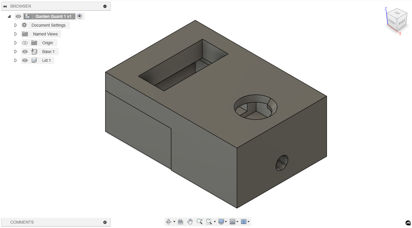Activate the Pan hand tool
The image size is (412, 228).
pyautogui.click(x=190, y=222)
